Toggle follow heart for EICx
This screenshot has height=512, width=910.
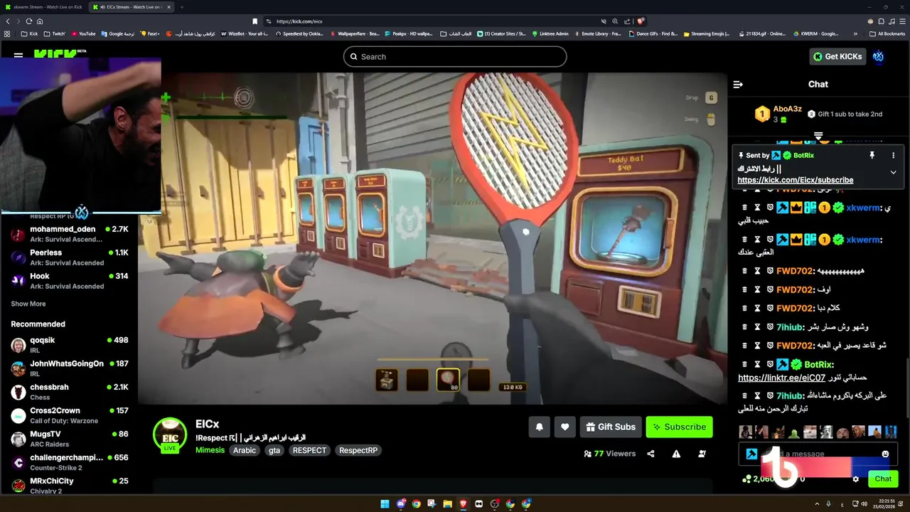pyautogui.click(x=565, y=427)
